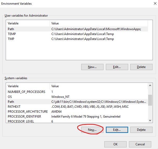Select PATHEXT system variable

(x=78, y=107)
